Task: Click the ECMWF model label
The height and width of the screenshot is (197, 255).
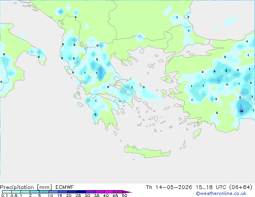Action: point(64,187)
